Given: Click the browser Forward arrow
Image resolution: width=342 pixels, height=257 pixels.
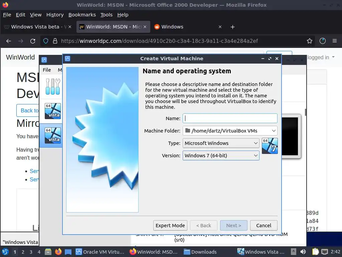Looking at the screenshot, I should [21, 41].
